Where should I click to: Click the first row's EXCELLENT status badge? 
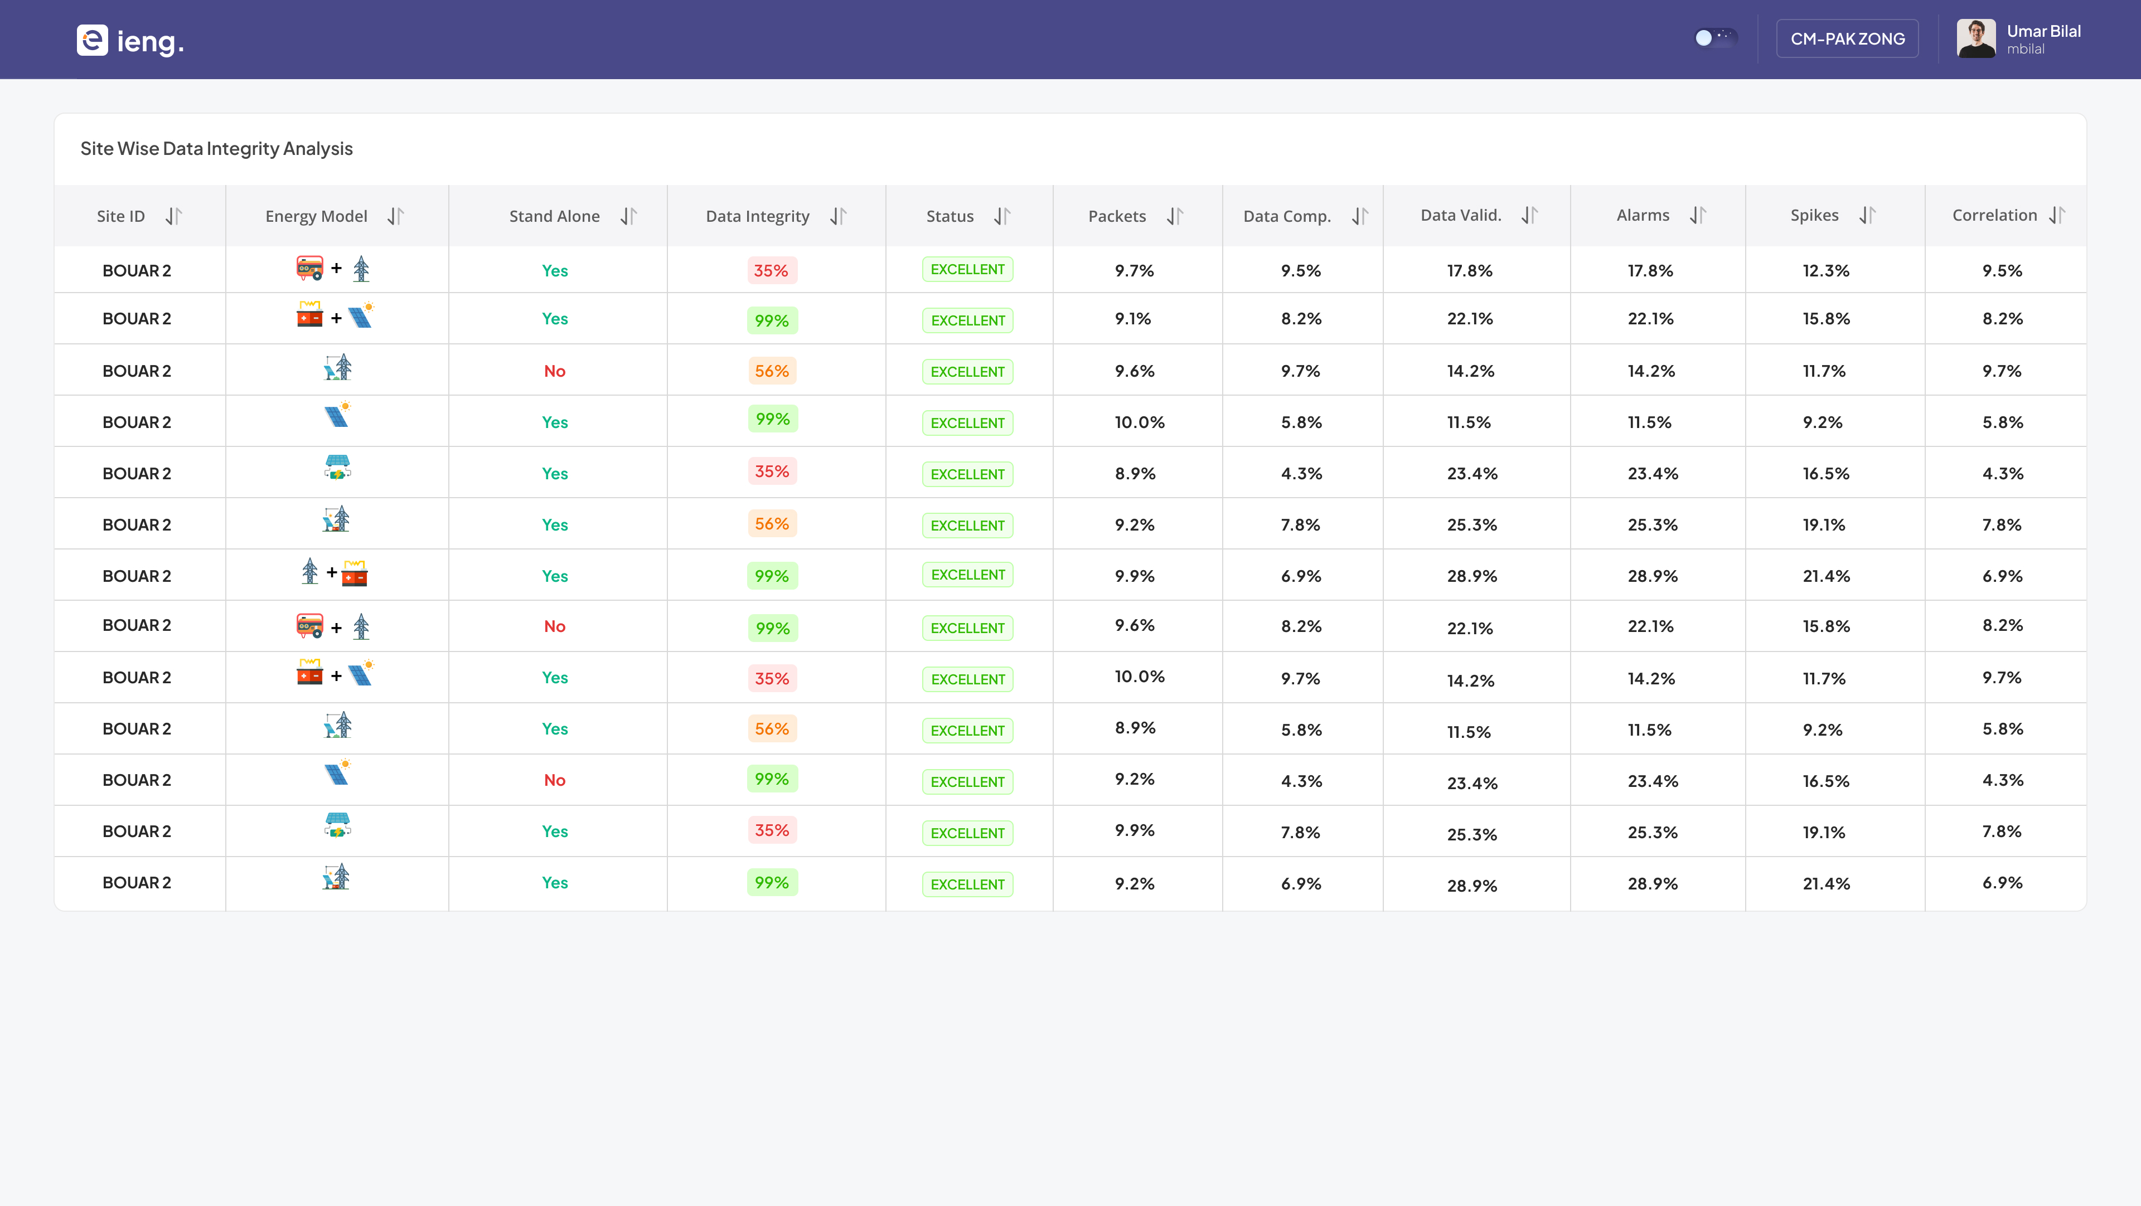(x=967, y=269)
